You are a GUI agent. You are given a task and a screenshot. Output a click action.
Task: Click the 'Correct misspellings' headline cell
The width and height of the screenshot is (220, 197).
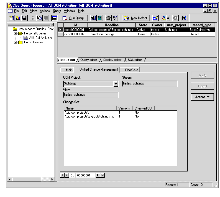tap(112, 34)
